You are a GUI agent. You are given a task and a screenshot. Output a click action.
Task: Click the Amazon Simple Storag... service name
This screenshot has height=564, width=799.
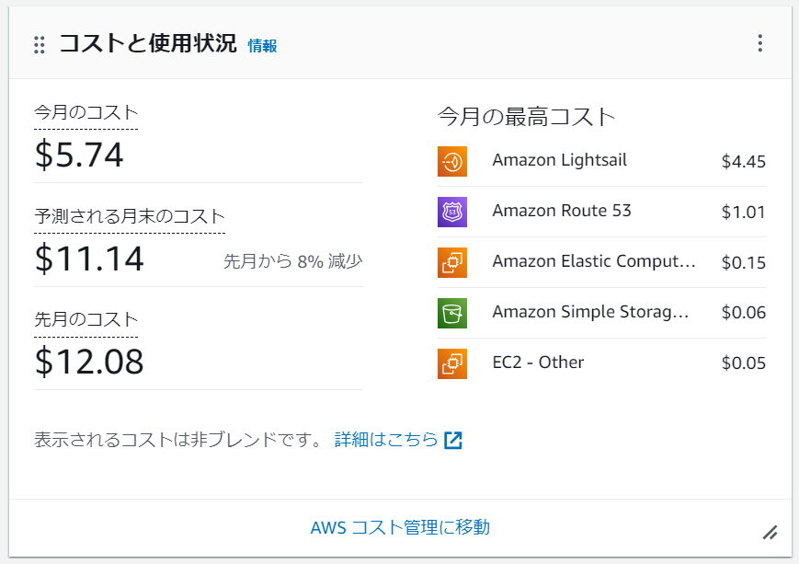pos(590,312)
